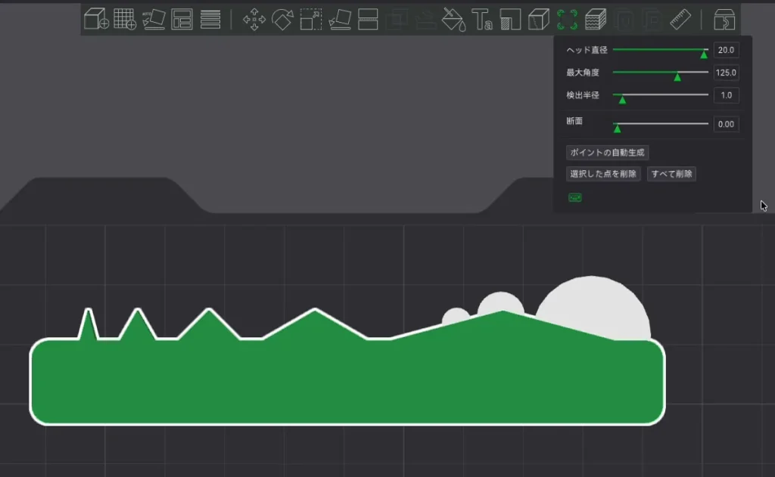
Task: Select the ruler measure tool
Action: coord(680,19)
